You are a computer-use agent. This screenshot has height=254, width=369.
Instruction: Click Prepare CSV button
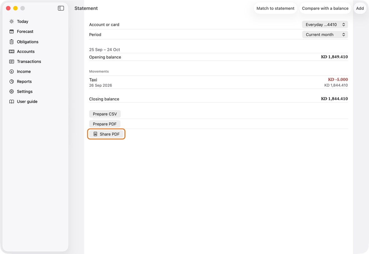105,114
